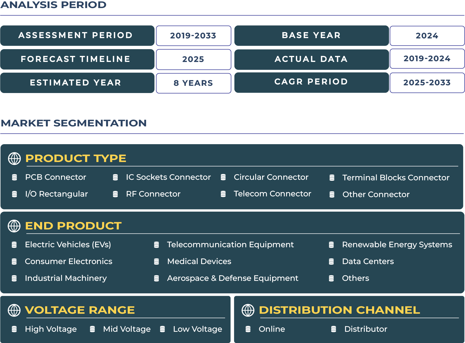Click the MARKET SEGMENTATION title
Image resolution: width=465 pixels, height=343 pixels.
click(x=74, y=123)
